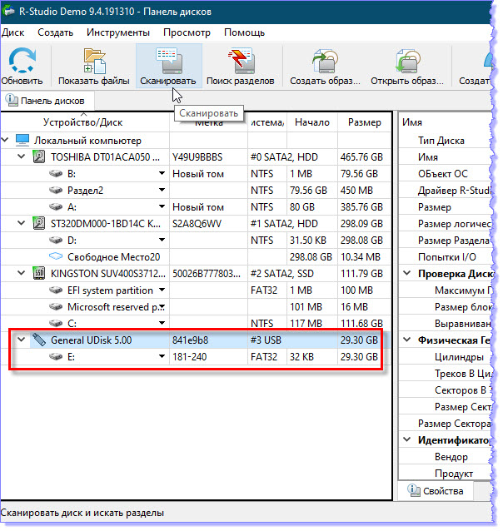Sort by Начало column header
This screenshot has width=503, height=531.
pyautogui.click(x=313, y=123)
